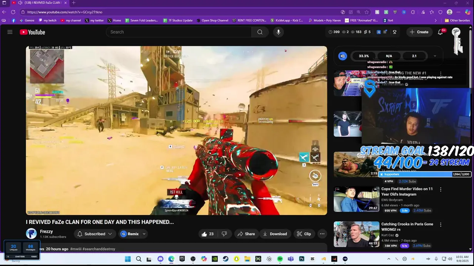474x266 pixels.
Task: Open the my twitch bookmark
Action: click(47, 21)
